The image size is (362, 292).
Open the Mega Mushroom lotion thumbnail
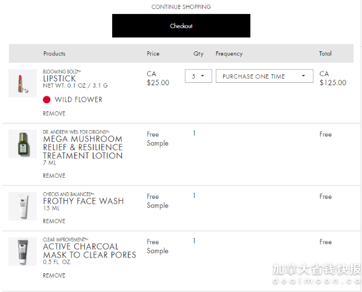click(23, 144)
